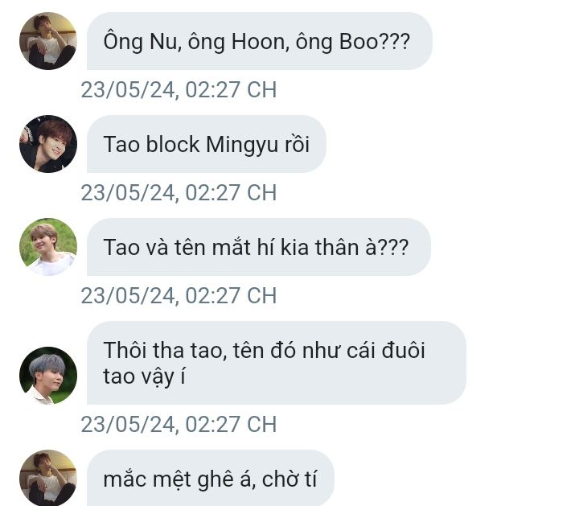Click timestamp below "Tao block Mingyu rồi"
The image size is (579, 506).
[179, 192]
